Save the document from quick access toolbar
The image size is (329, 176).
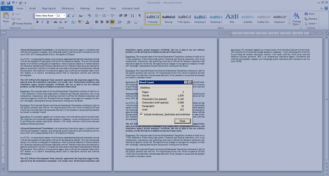(x=8, y=3)
